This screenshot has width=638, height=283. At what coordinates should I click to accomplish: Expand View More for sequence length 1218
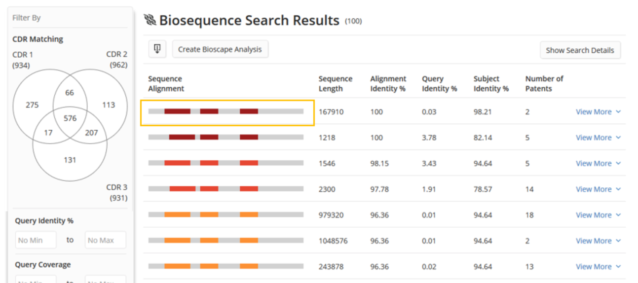point(598,138)
